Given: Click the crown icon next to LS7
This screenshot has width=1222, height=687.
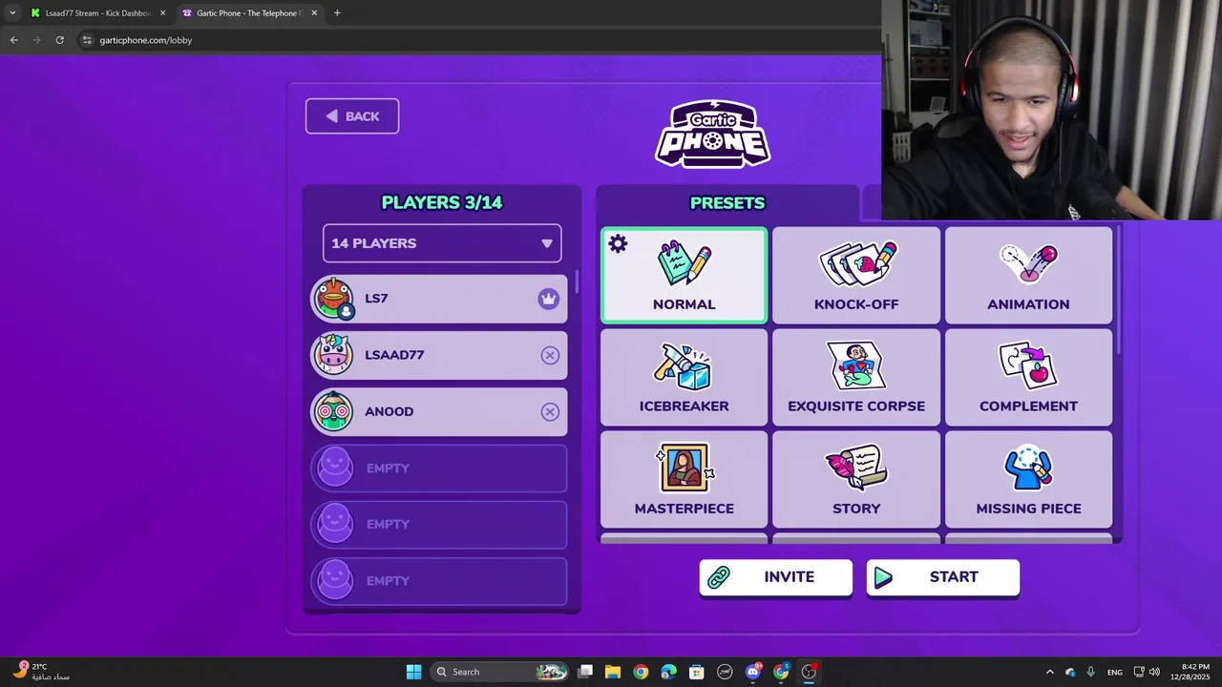Looking at the screenshot, I should click(x=548, y=299).
